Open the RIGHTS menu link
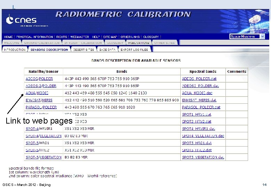271x188 pixels. [x=61, y=37]
